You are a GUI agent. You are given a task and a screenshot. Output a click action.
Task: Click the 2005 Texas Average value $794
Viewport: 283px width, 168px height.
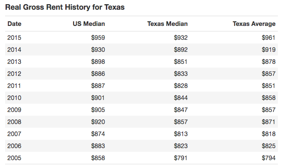[269, 158]
